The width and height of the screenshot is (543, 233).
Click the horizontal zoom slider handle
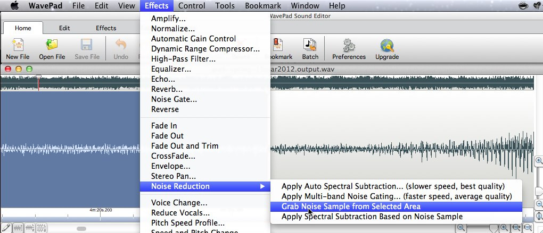493,228
